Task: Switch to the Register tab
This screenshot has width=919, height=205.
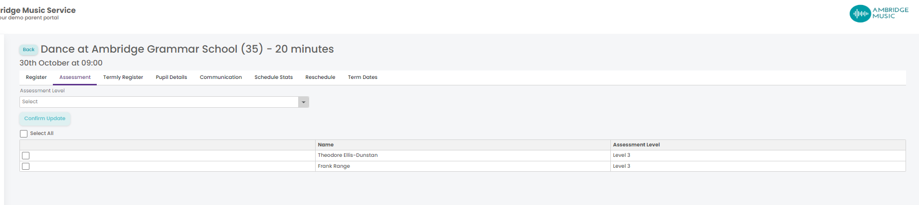Action: (36, 77)
